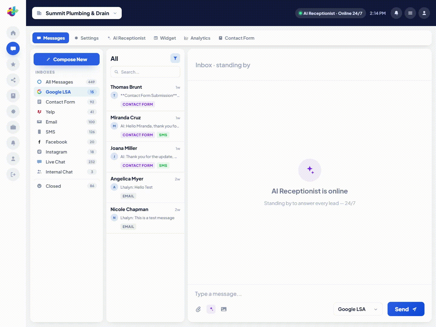Open the AI Receptionist tab
Screen dimensions: 436x327
pos(126,38)
